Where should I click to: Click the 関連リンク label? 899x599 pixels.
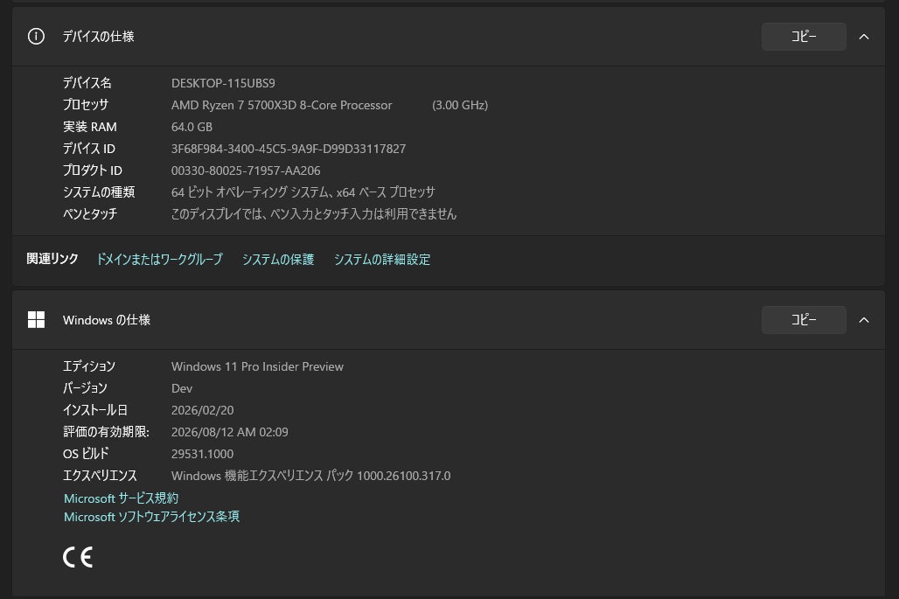(52, 259)
